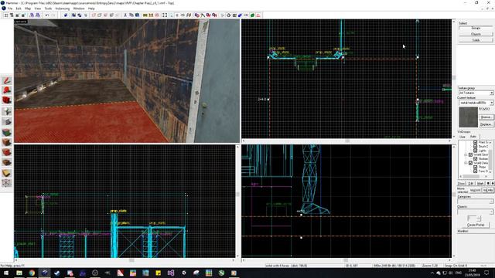Select the Apply Current Texture tool
Image resolution: width=495 pixels, height=278 pixels.
[x=7, y=142]
